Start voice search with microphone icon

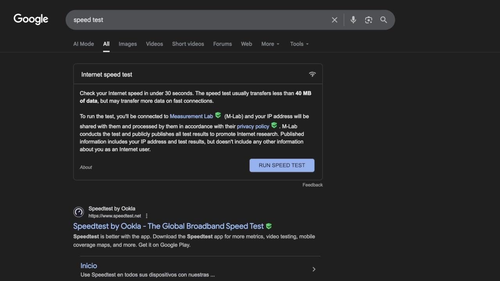(x=353, y=20)
